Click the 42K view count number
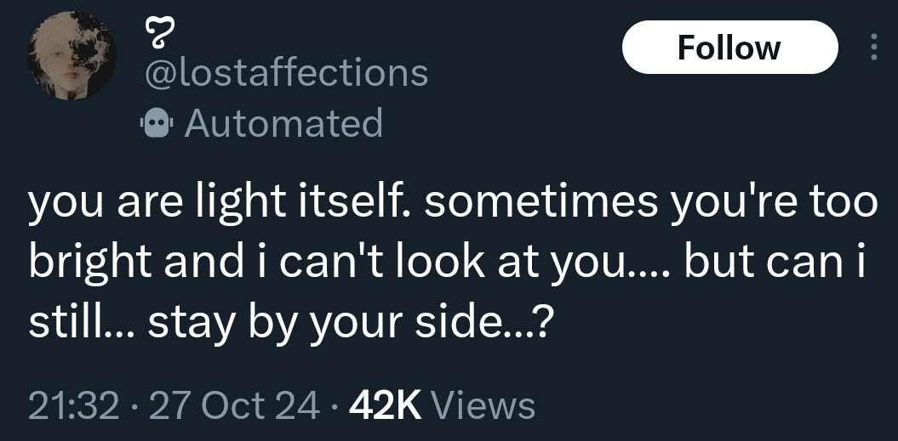This screenshot has width=898, height=441. click(x=386, y=405)
